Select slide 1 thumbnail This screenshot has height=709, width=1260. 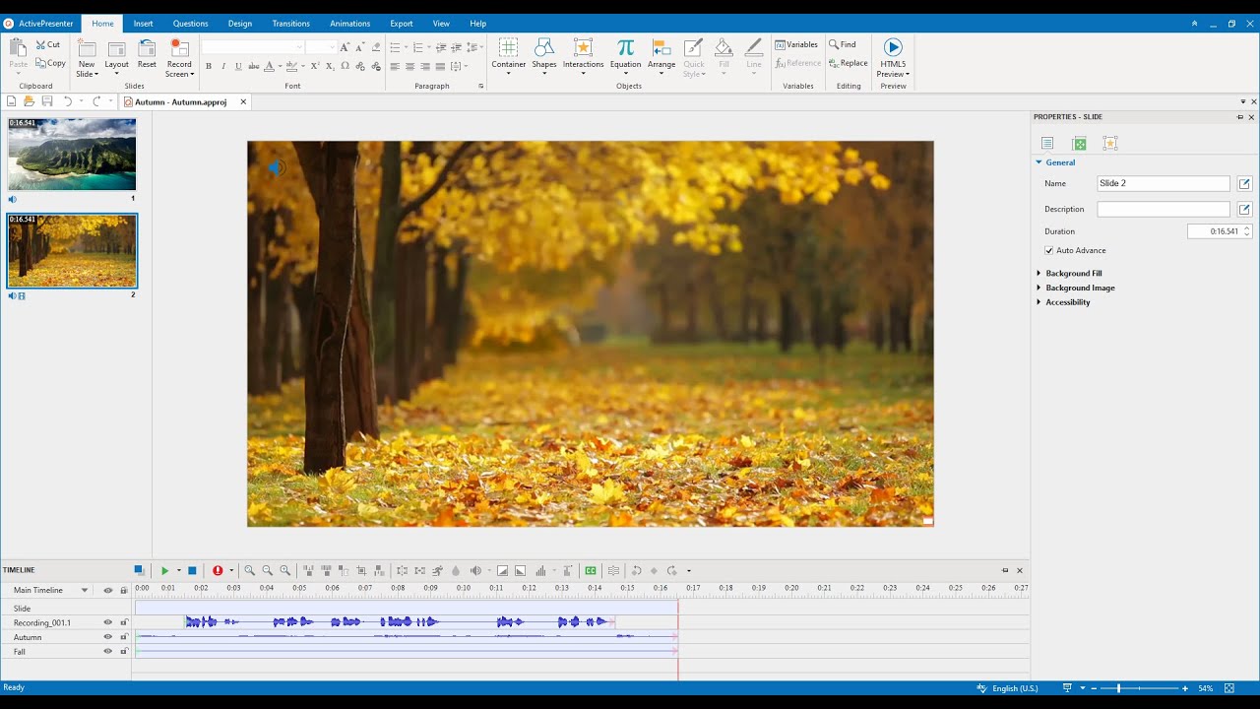point(72,155)
